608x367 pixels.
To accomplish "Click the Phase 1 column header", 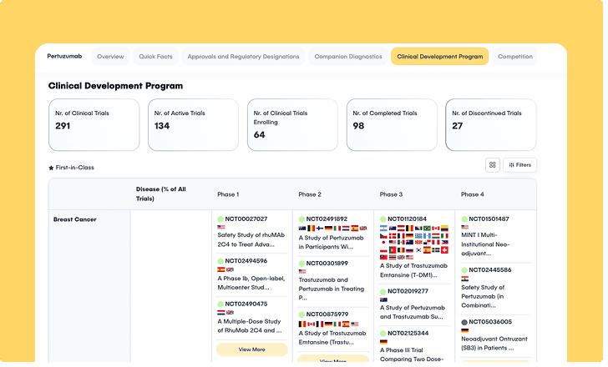I will coord(228,194).
